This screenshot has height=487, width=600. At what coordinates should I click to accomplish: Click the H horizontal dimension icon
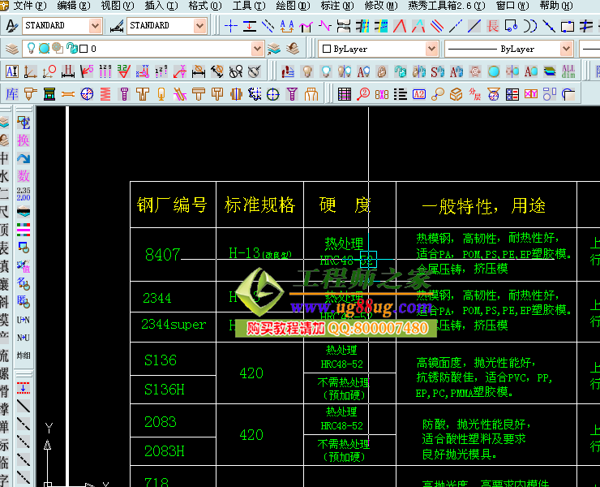(x=68, y=71)
